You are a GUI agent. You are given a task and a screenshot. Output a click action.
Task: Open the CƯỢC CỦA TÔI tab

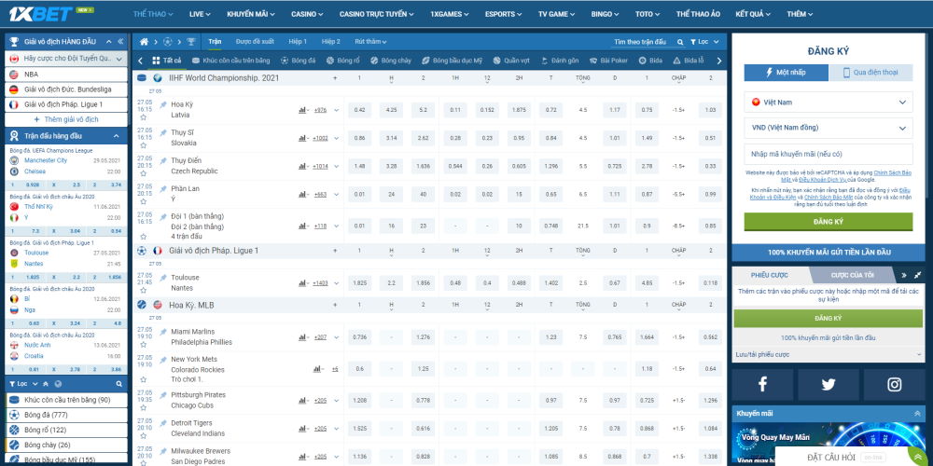click(852, 275)
